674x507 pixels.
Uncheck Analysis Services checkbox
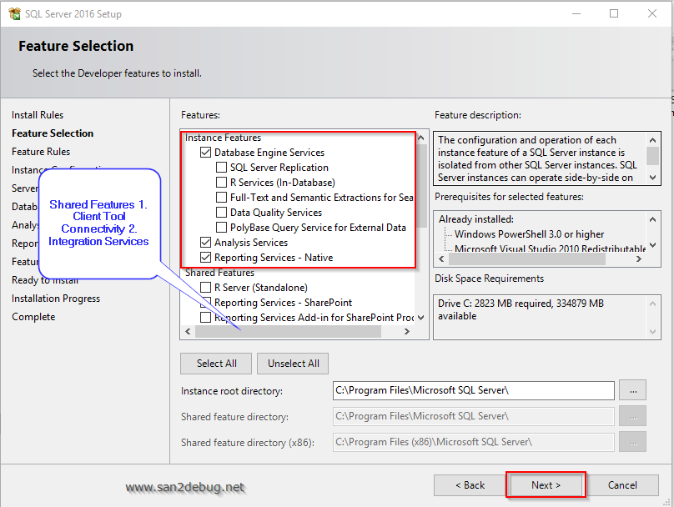(x=205, y=243)
